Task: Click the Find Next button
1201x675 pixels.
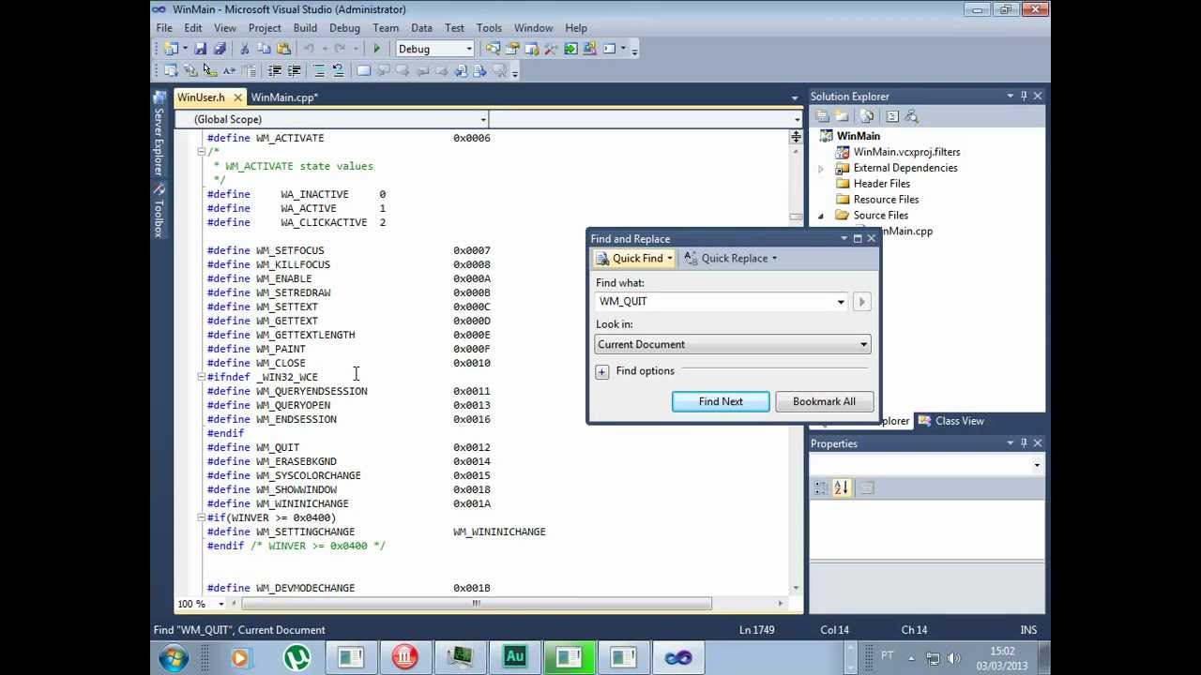Action: [721, 401]
